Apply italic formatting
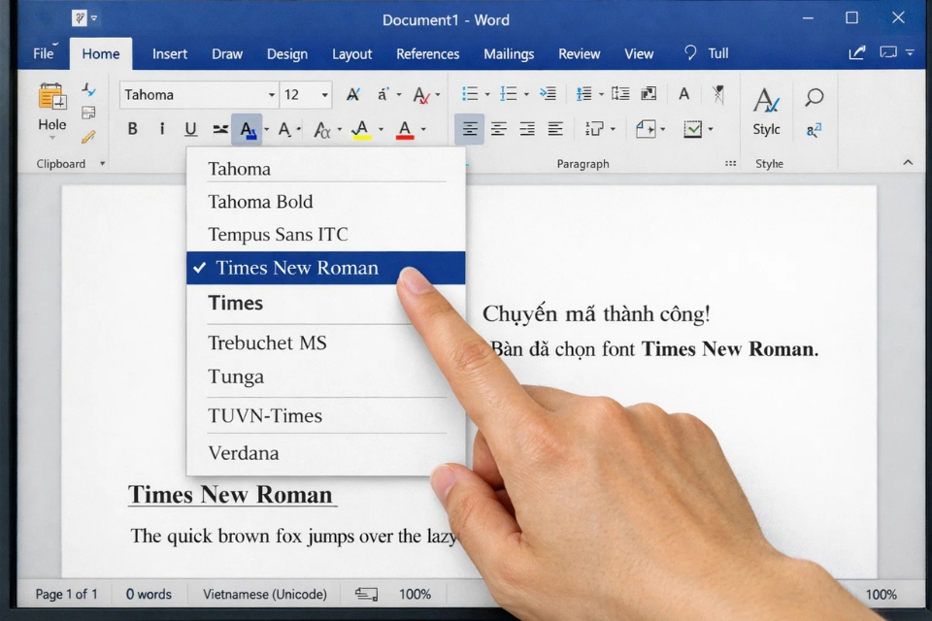This screenshot has height=621, width=932. [x=162, y=128]
